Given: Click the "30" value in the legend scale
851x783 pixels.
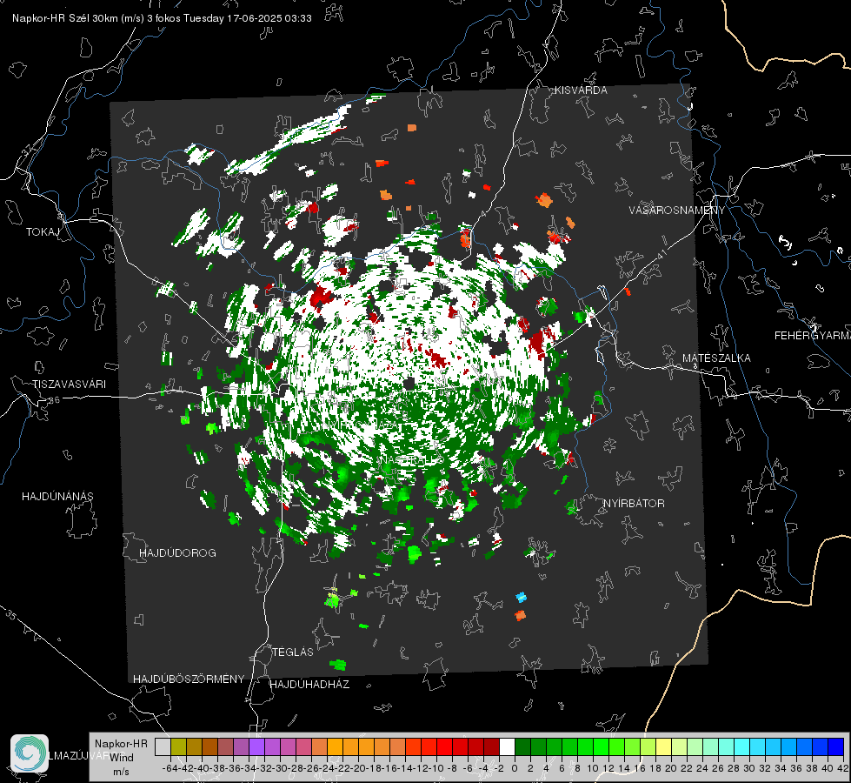Looking at the screenshot, I should click(749, 768).
